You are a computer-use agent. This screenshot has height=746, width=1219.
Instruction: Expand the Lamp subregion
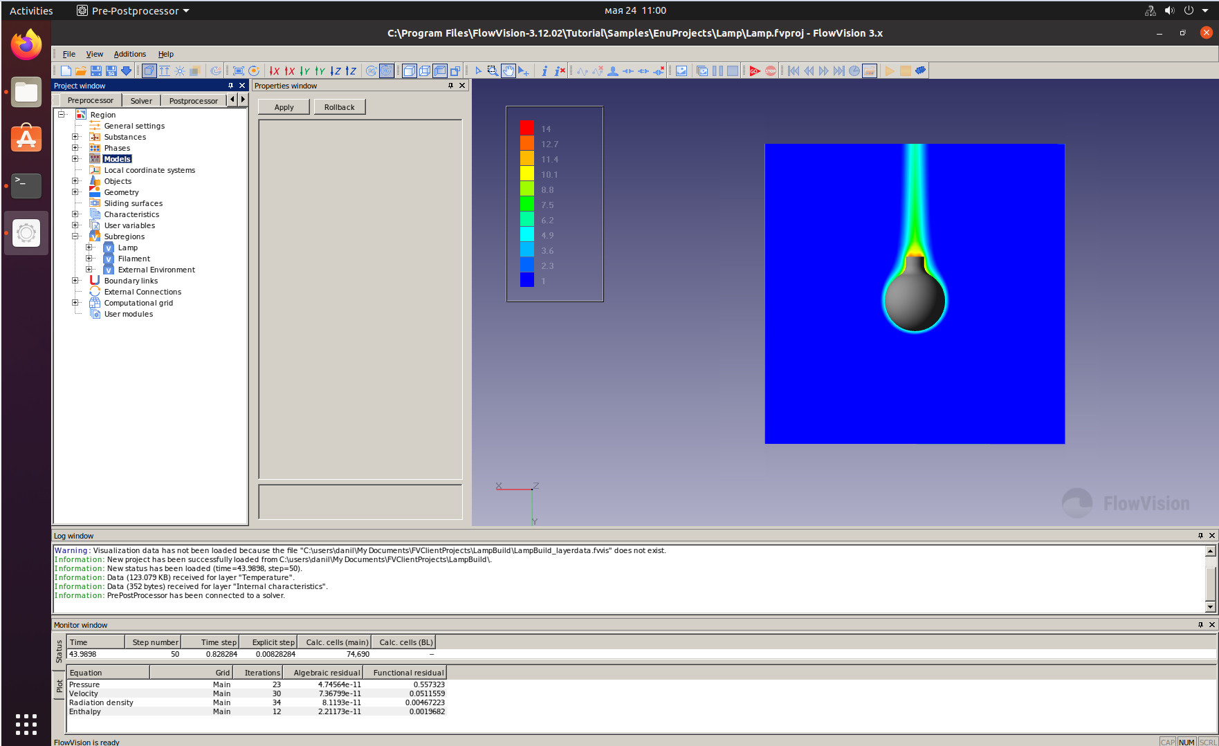pyautogui.click(x=89, y=248)
